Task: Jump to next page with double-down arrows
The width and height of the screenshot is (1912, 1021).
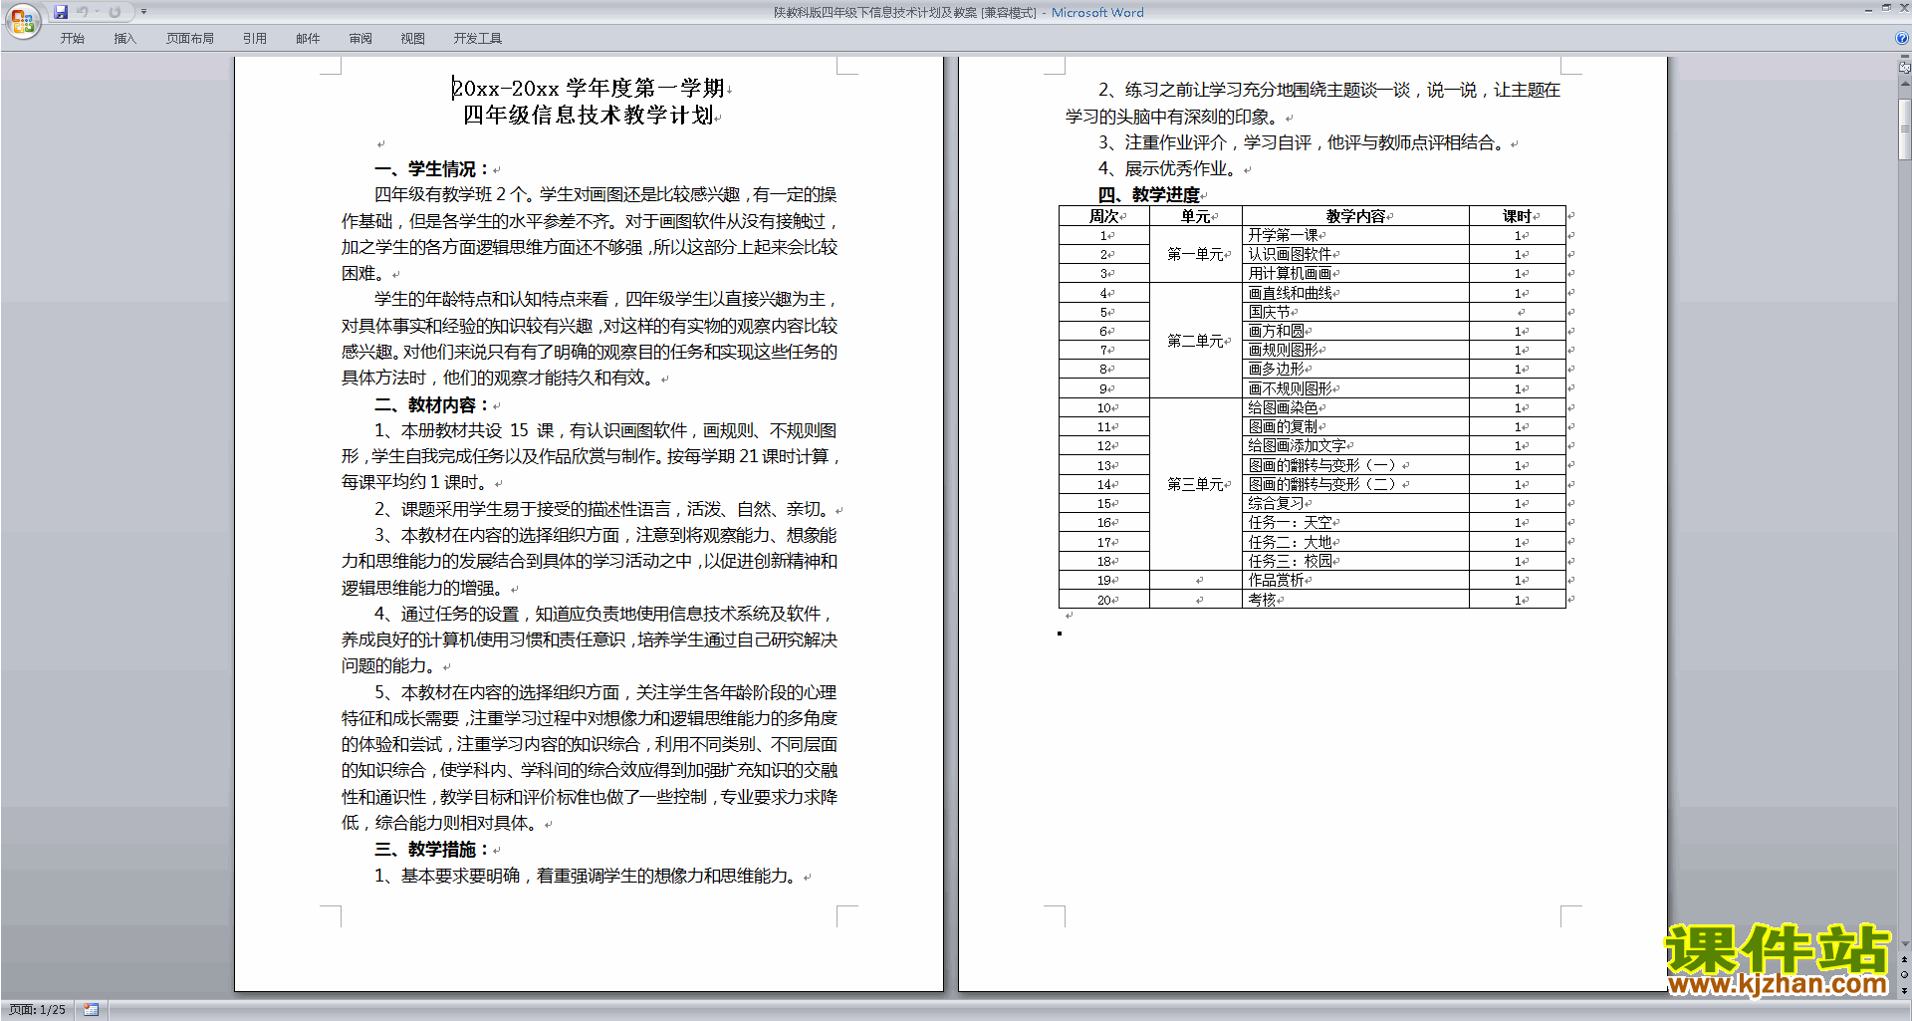Action: (1905, 991)
